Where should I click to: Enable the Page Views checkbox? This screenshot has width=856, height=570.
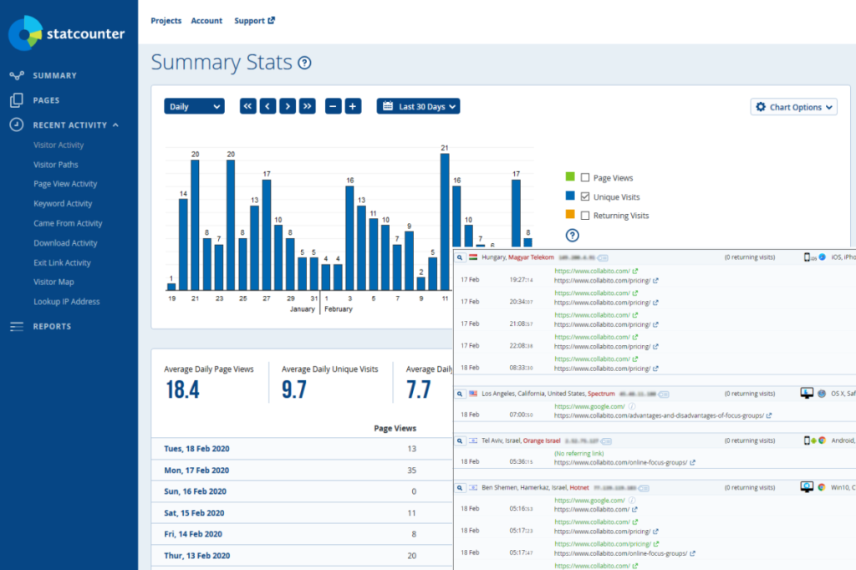point(585,178)
